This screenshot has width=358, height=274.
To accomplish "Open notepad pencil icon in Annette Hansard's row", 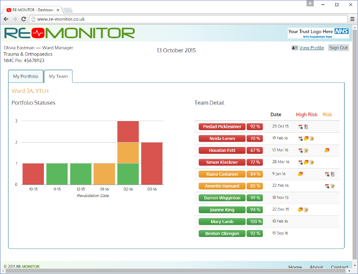I will [332, 186].
